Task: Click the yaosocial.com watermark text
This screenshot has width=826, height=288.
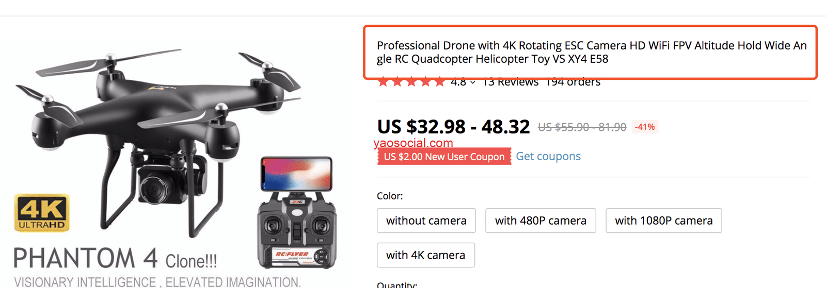Action: coord(413,143)
